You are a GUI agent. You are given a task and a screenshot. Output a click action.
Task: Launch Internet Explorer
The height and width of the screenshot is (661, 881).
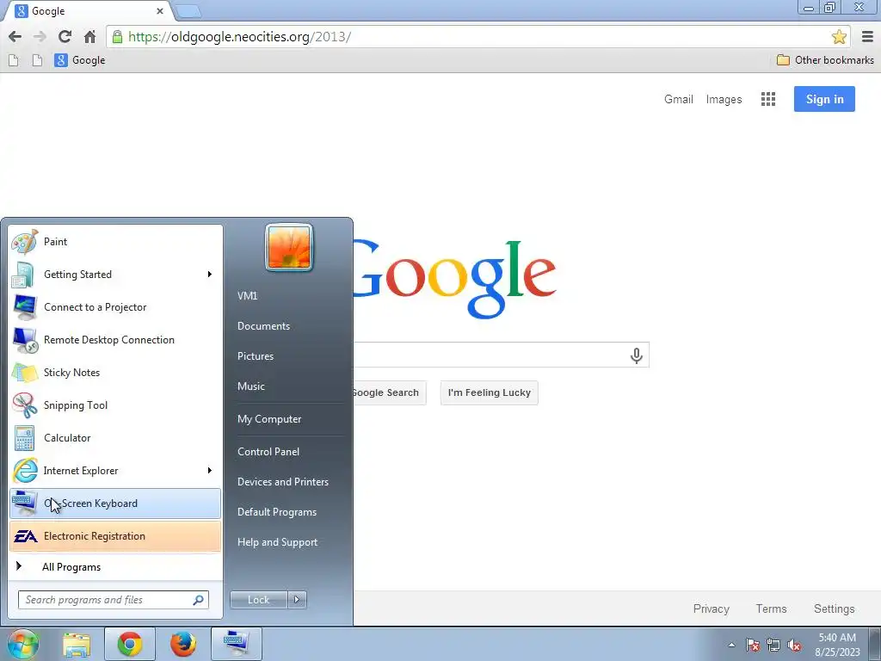click(x=115, y=471)
